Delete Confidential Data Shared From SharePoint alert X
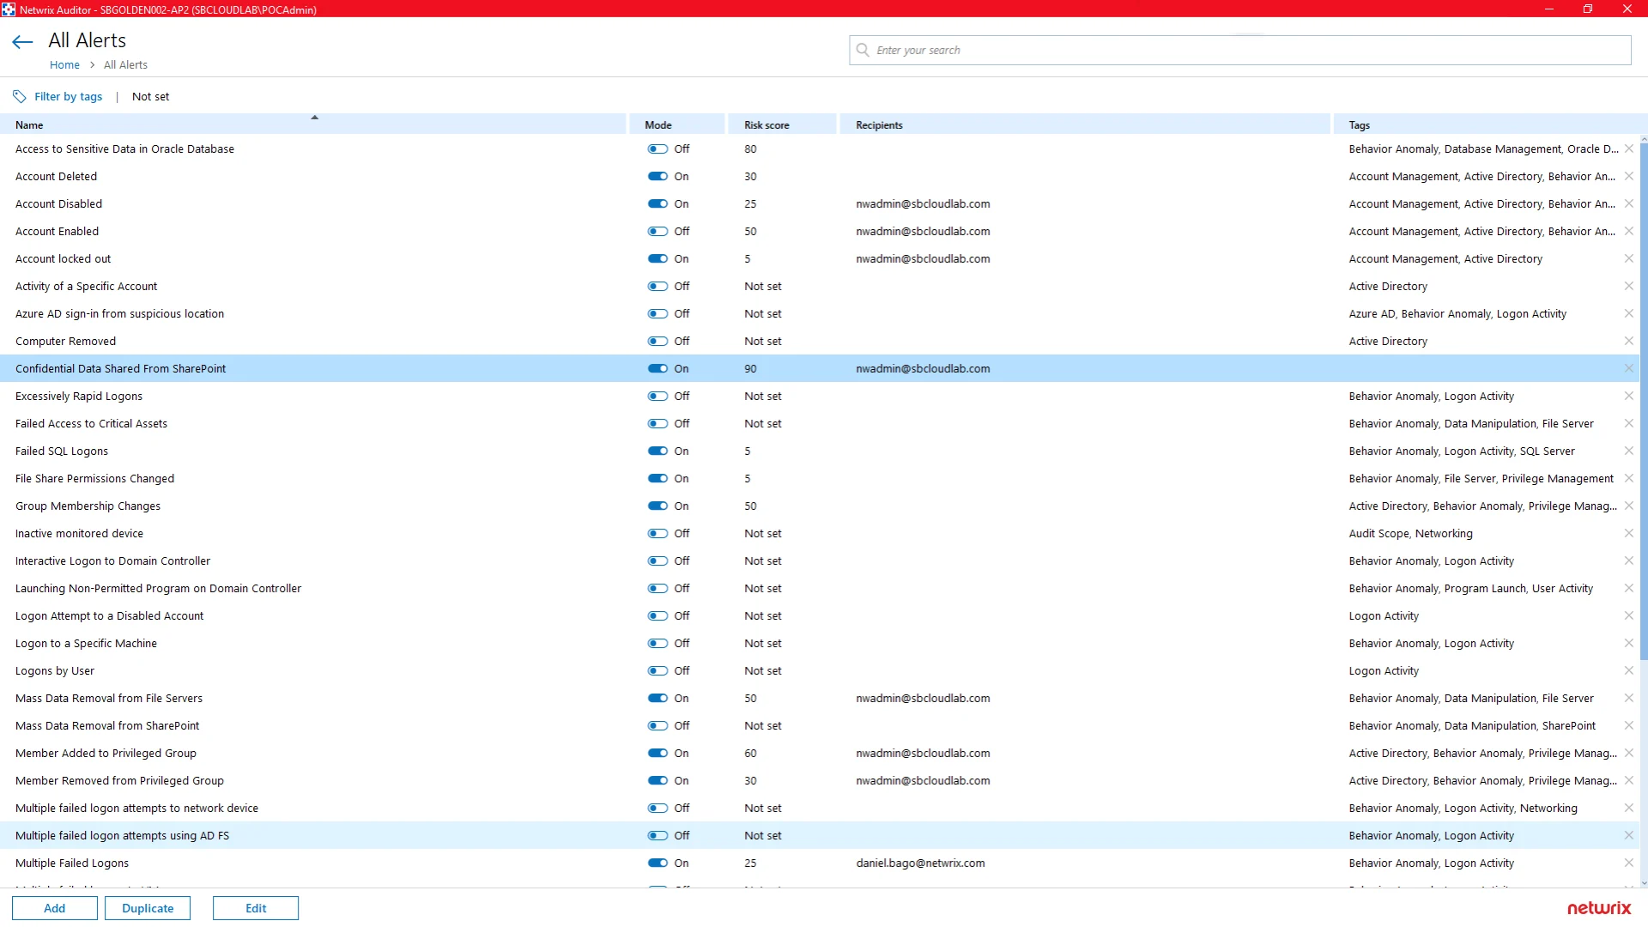1648x927 pixels. 1628,368
